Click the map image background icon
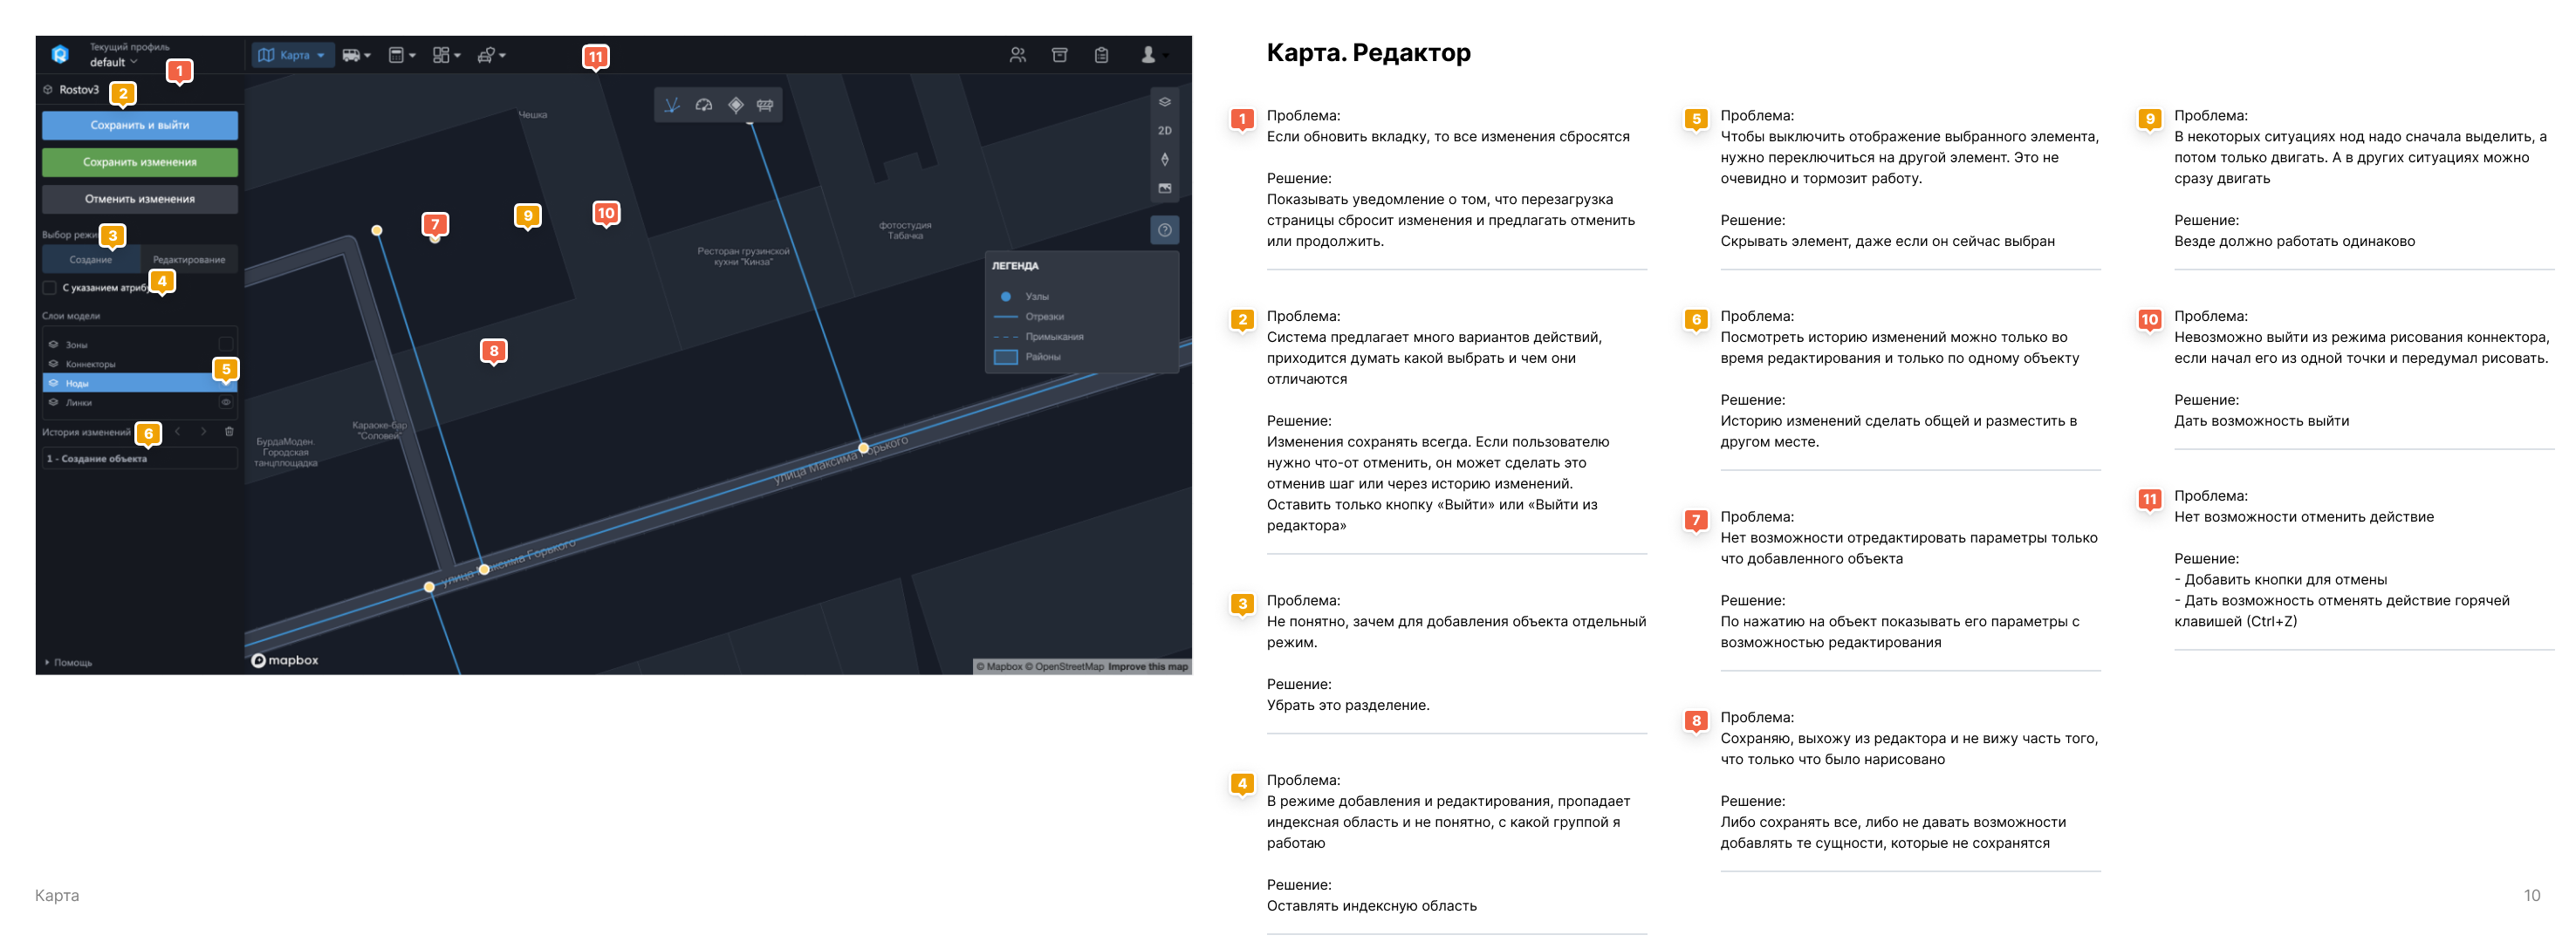 pos(1165,188)
